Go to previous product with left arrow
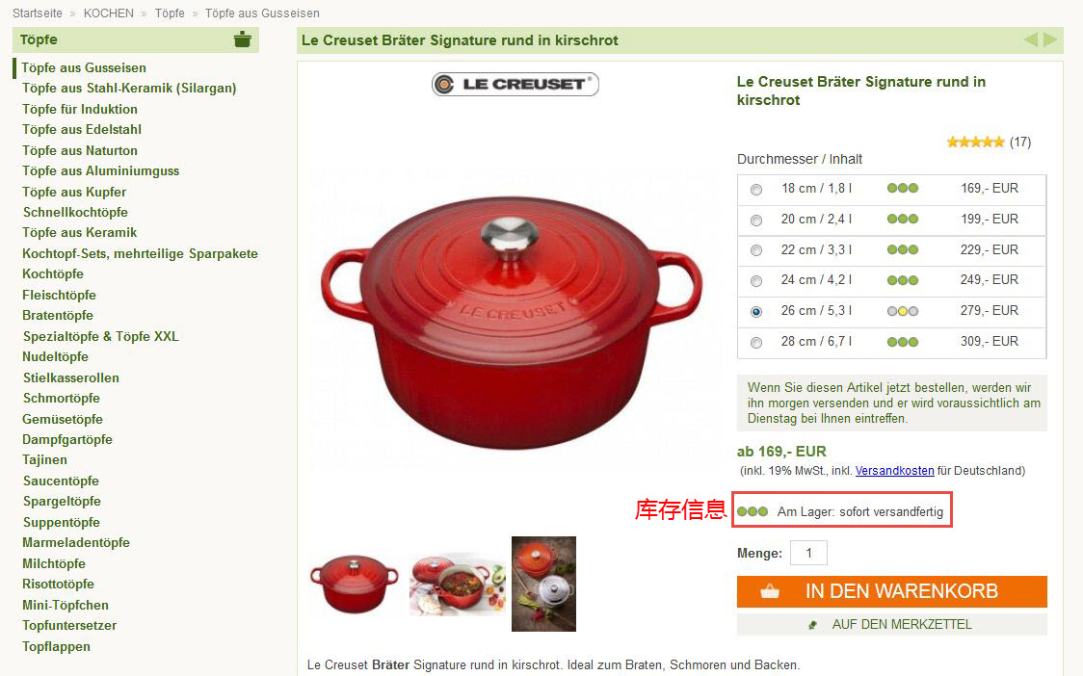The image size is (1083, 676). 1031,40
